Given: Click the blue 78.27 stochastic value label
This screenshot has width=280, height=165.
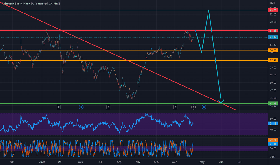Looking at the screenshot, I should (x=273, y=144).
